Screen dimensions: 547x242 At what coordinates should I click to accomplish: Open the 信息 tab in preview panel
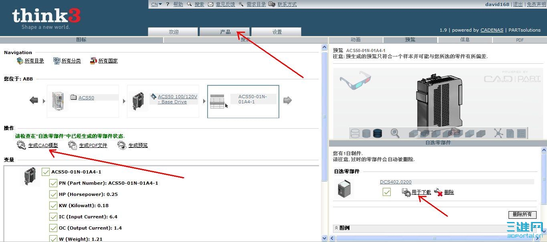coord(465,40)
